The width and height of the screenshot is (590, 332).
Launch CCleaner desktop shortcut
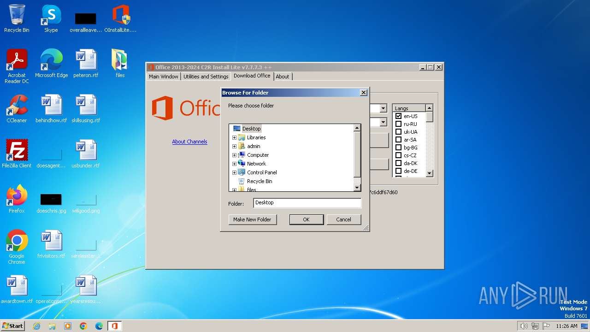pyautogui.click(x=17, y=108)
